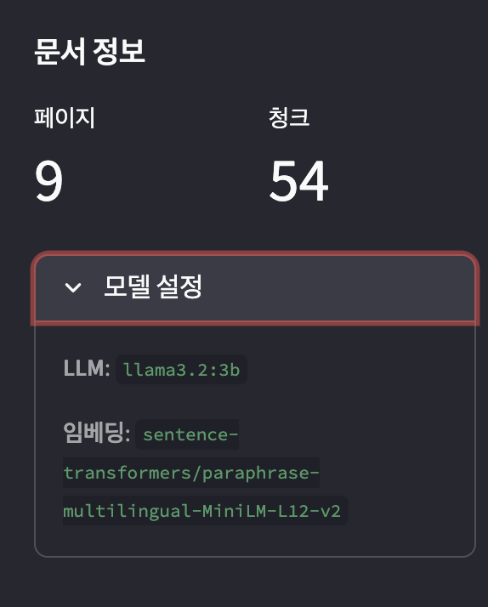Click the chevron icon beside 모델 설정
The width and height of the screenshot is (488, 607).
(x=73, y=287)
